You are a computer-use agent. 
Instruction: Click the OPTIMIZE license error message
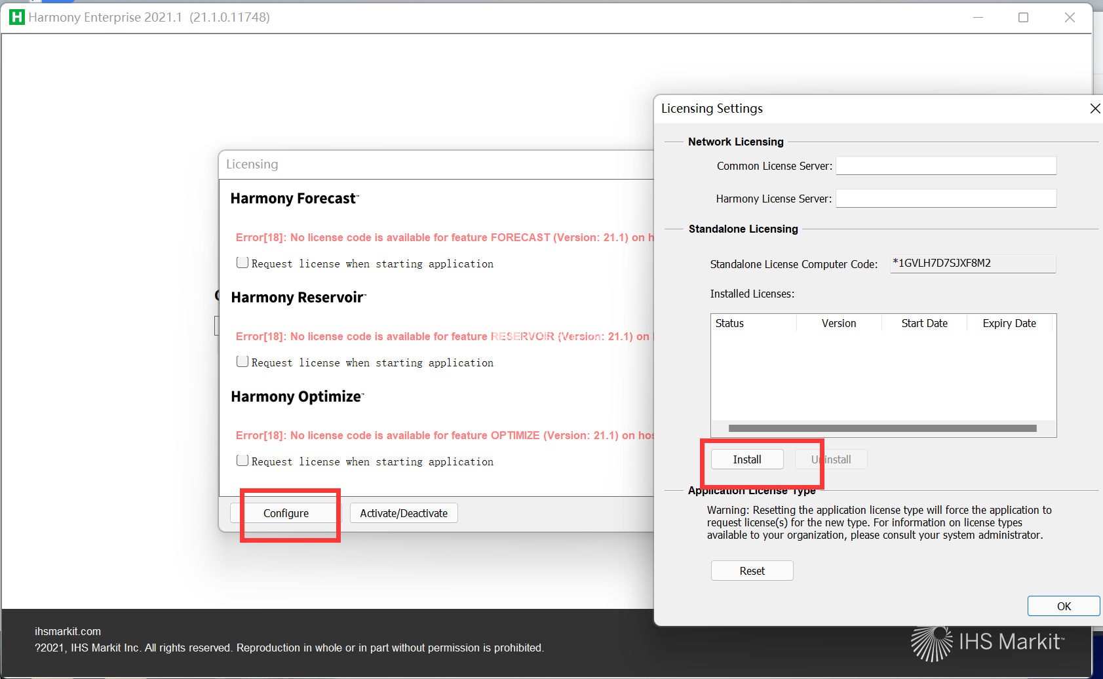pos(445,435)
